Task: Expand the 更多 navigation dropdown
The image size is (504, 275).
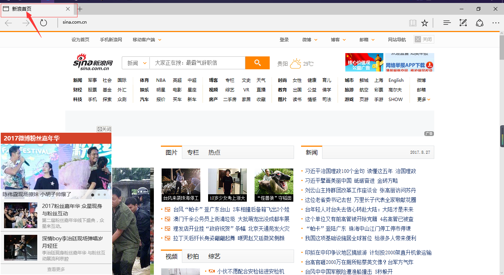Action: (424, 100)
